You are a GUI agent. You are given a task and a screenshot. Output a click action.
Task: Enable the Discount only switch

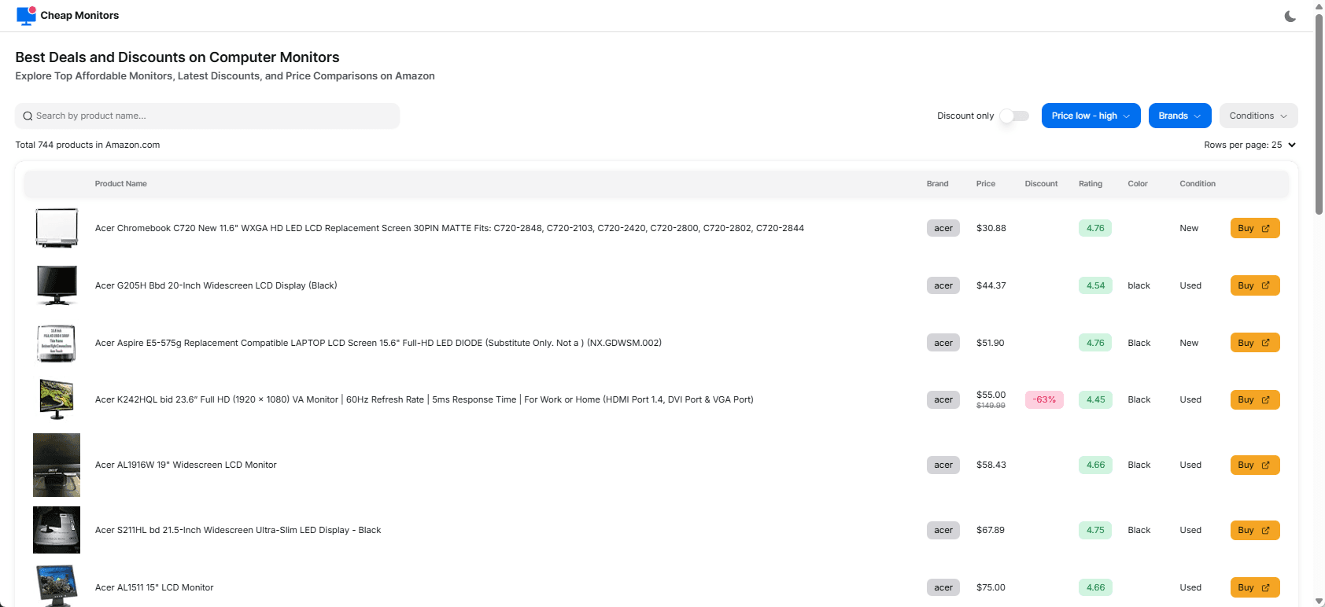click(1014, 116)
